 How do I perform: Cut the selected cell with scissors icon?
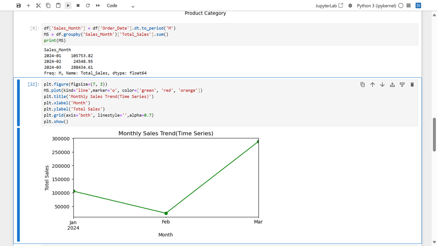click(38, 6)
